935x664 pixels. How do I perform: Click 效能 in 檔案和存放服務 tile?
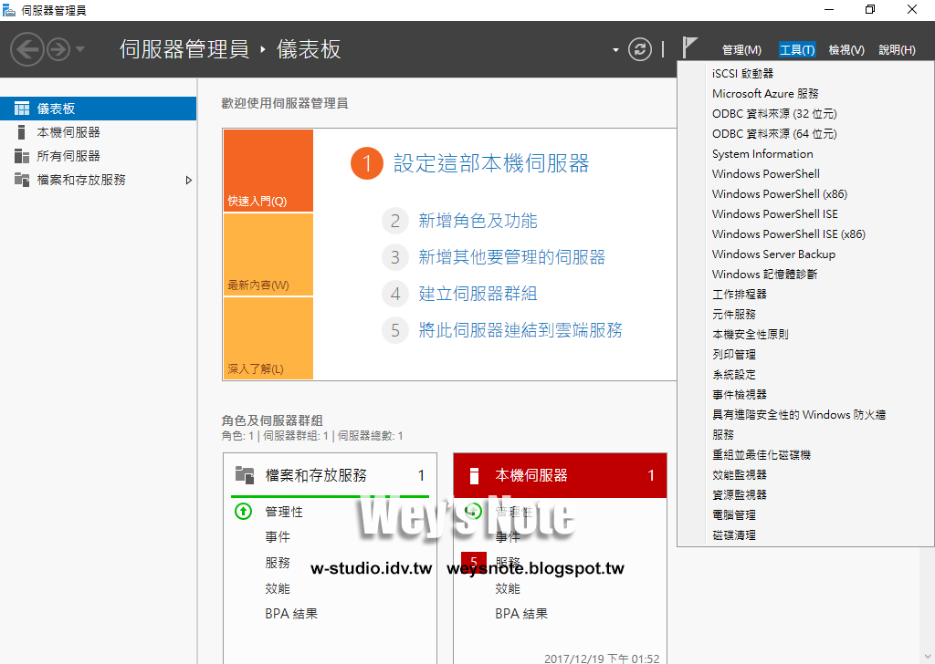(x=278, y=588)
